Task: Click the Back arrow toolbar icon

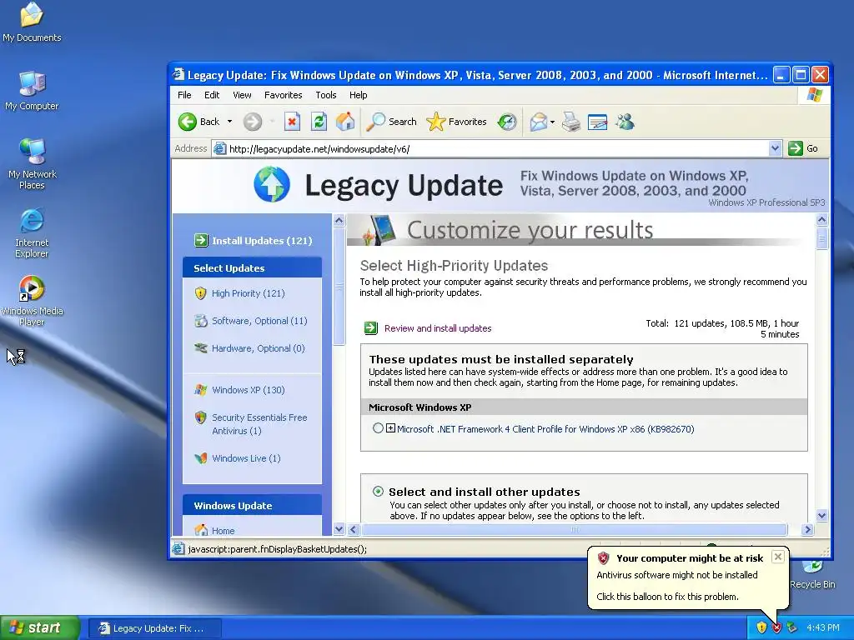Action: 188,122
